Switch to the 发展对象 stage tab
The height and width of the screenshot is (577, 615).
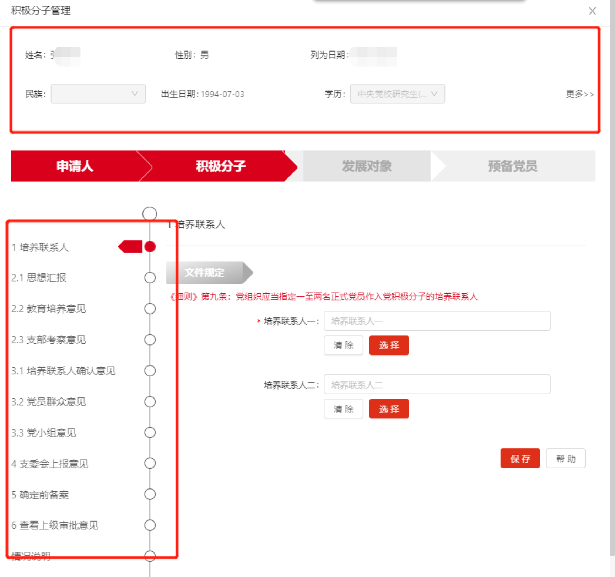click(367, 166)
